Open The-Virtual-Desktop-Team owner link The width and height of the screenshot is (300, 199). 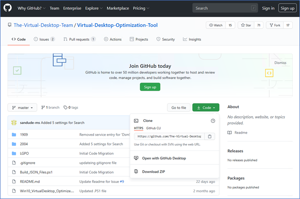43,25
